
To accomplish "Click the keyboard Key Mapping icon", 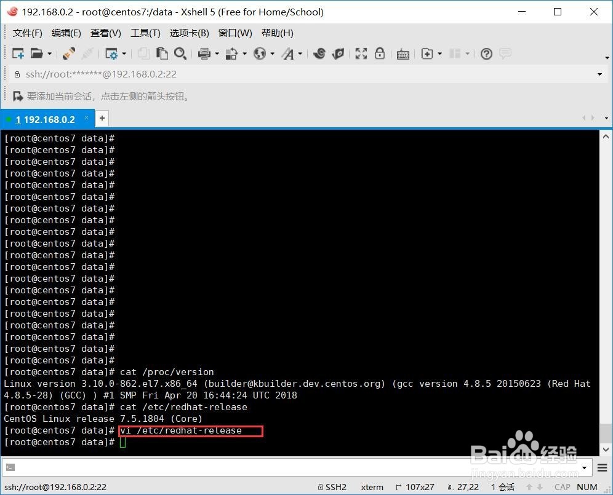I will pyautogui.click(x=403, y=54).
